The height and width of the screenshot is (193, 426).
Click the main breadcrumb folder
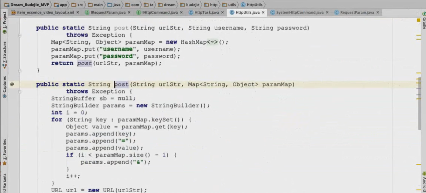pyautogui.click(x=96, y=5)
